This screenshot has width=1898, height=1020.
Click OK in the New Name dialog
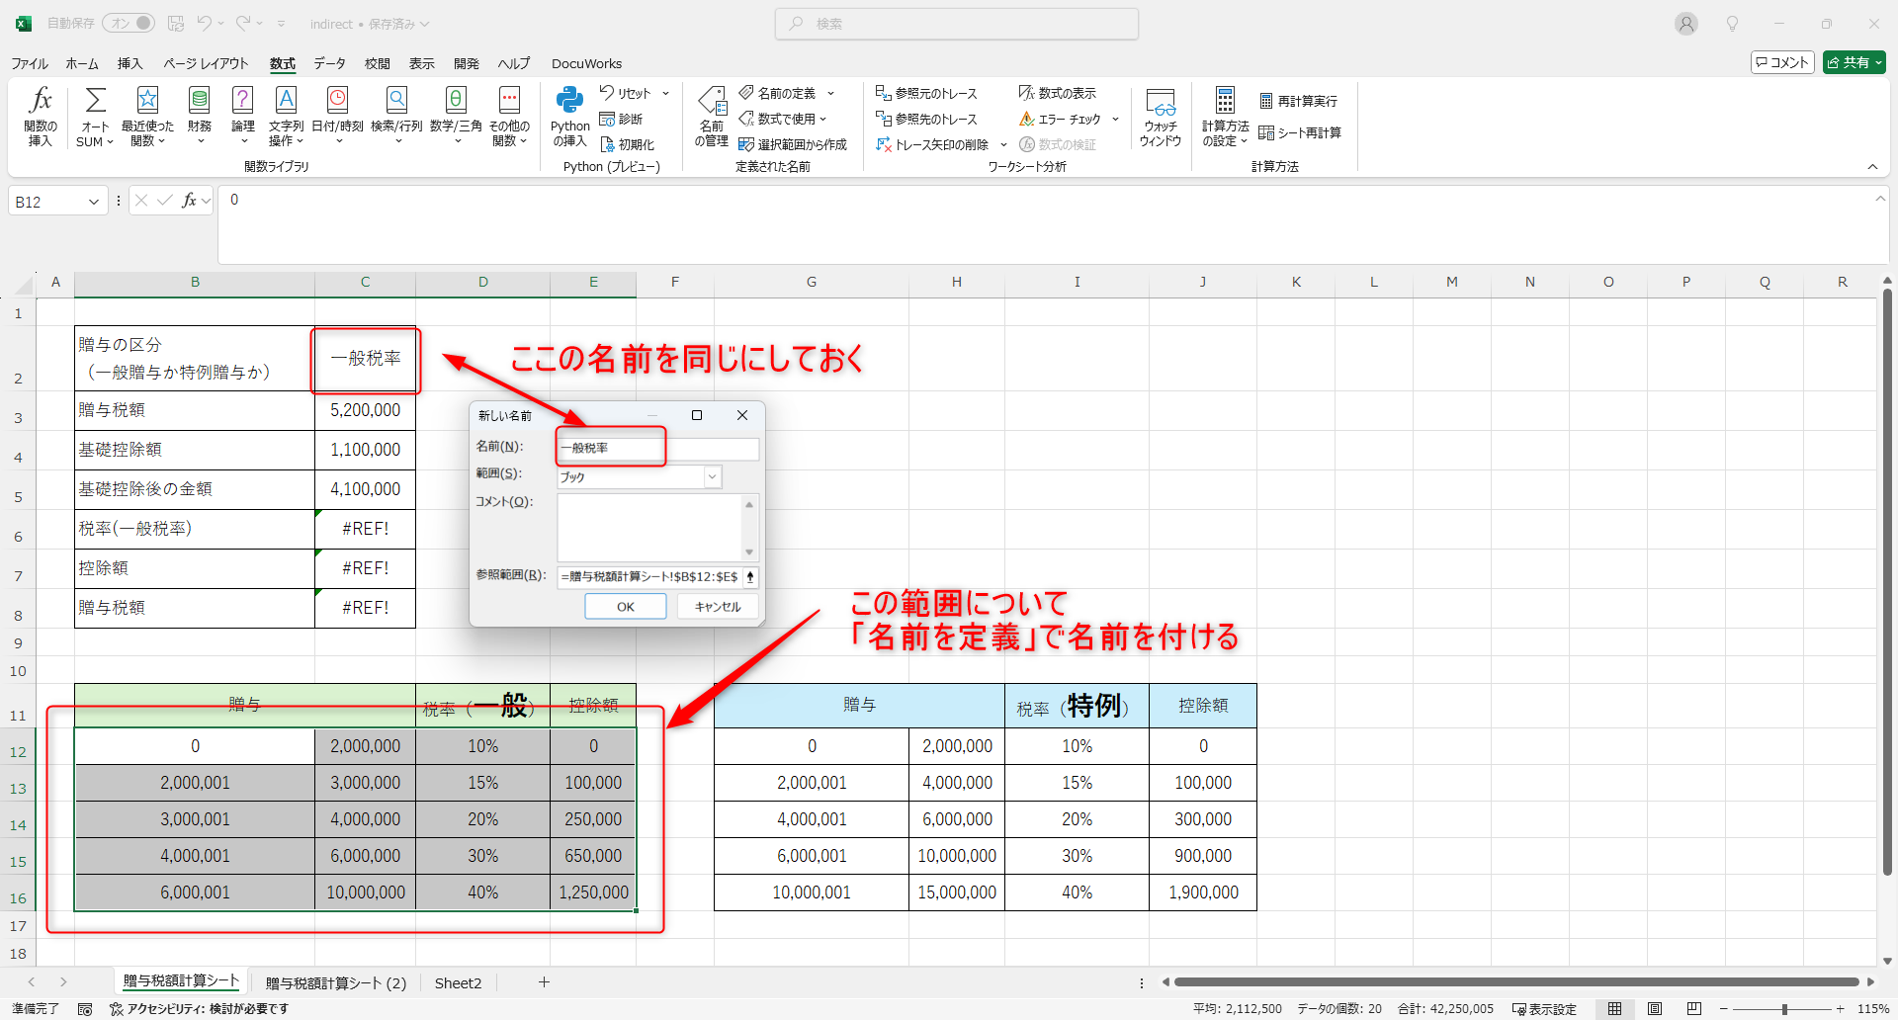(x=625, y=607)
